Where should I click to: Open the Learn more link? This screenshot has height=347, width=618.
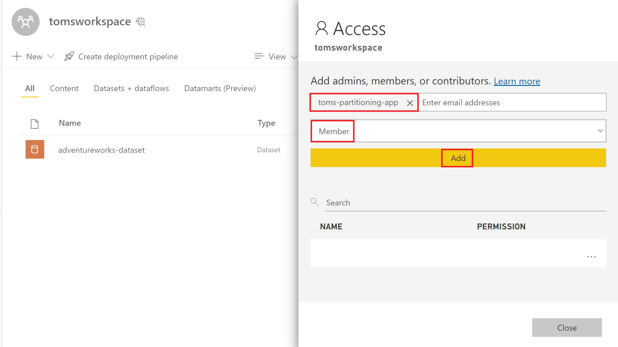pyautogui.click(x=517, y=81)
